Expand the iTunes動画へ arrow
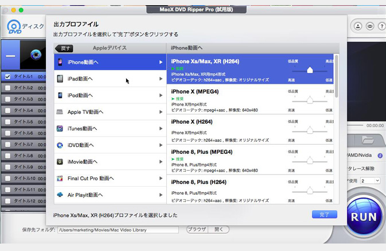The width and height of the screenshot is (386, 251). (x=161, y=129)
